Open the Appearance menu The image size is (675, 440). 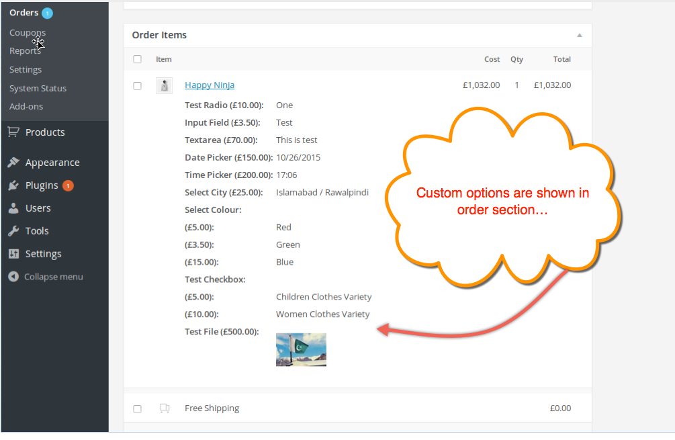(x=52, y=163)
